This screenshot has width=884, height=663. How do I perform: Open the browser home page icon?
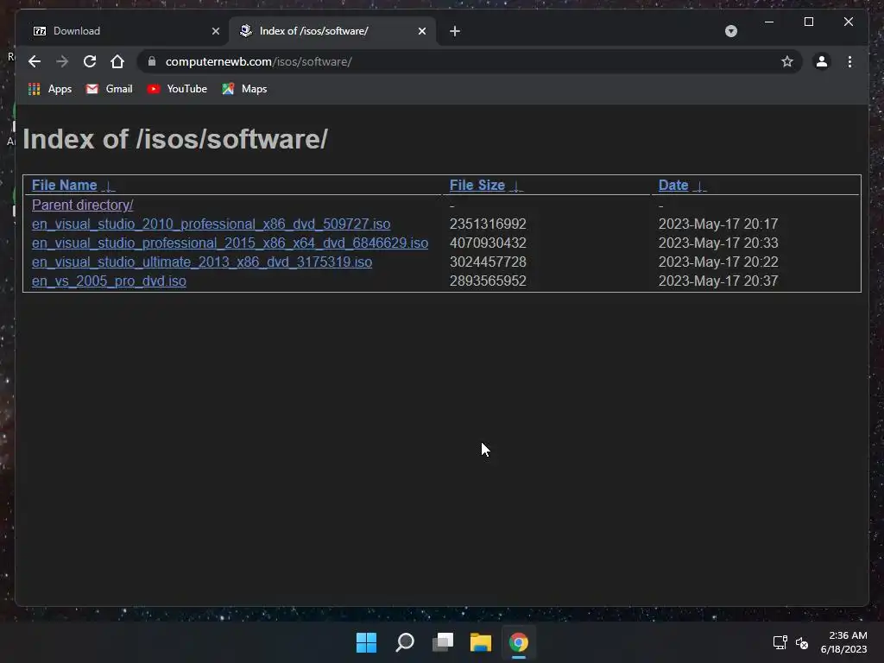(117, 61)
